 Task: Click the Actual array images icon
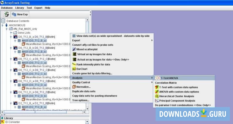coord(74,60)
